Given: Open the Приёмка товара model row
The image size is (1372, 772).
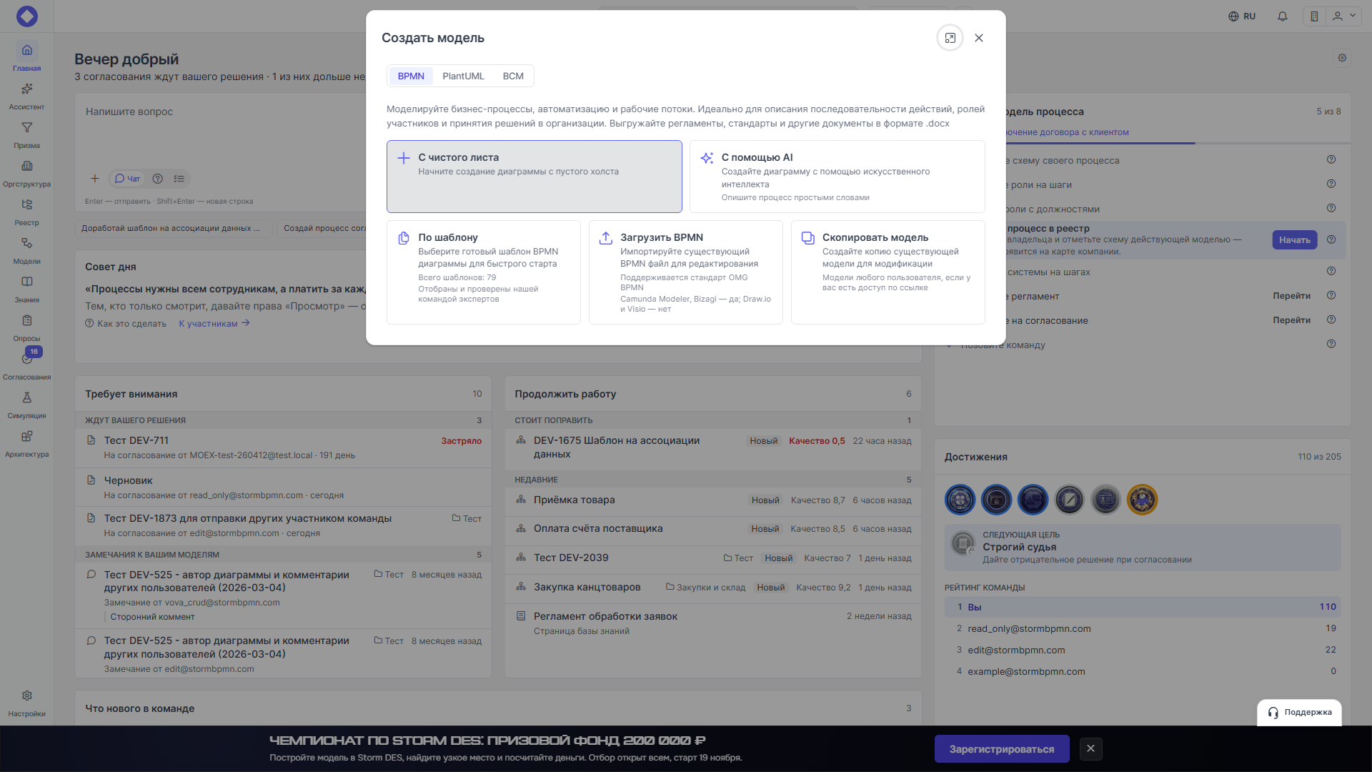Looking at the screenshot, I should pyautogui.click(x=713, y=500).
